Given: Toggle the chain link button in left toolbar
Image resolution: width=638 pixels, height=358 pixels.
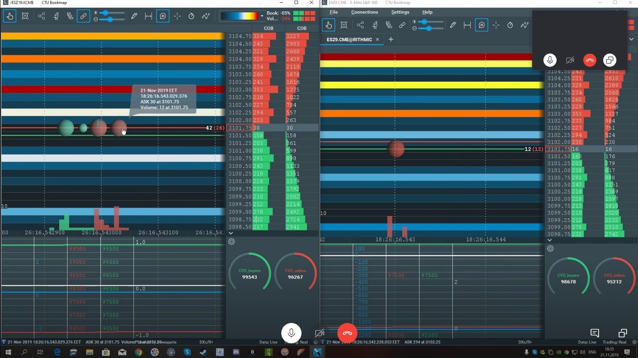Looking at the screenshot, I should [x=83, y=16].
